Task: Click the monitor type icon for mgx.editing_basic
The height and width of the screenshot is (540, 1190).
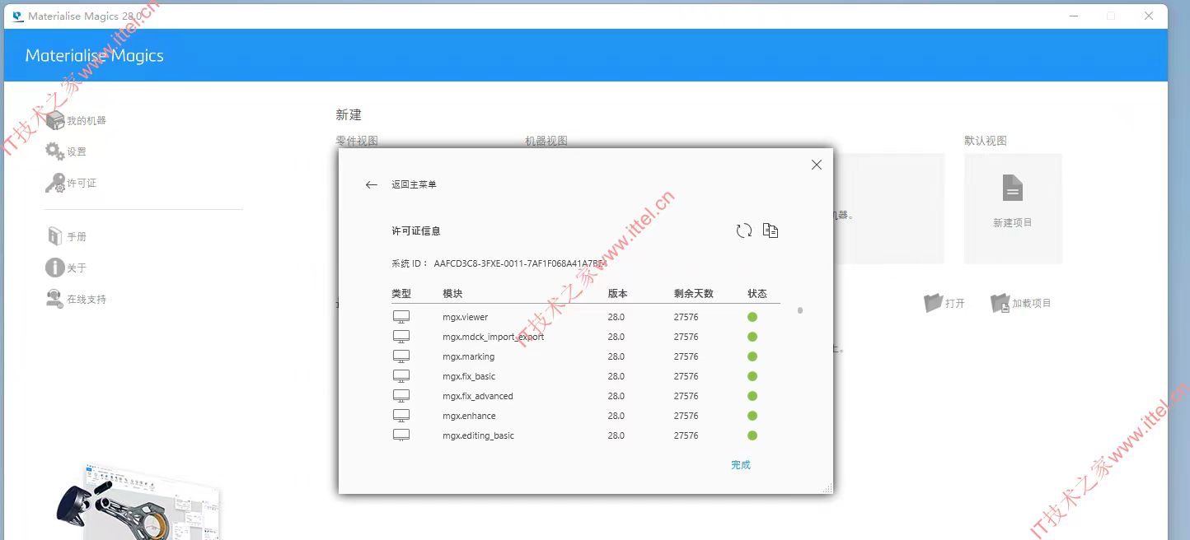Action: (x=401, y=435)
